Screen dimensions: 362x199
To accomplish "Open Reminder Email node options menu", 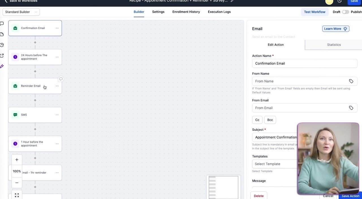I will pyautogui.click(x=57, y=86).
